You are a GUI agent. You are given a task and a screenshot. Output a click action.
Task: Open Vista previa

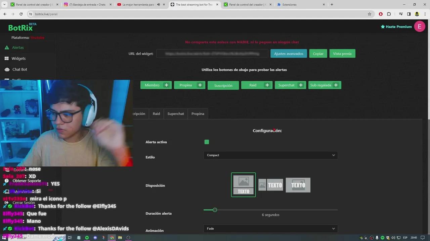(342, 54)
